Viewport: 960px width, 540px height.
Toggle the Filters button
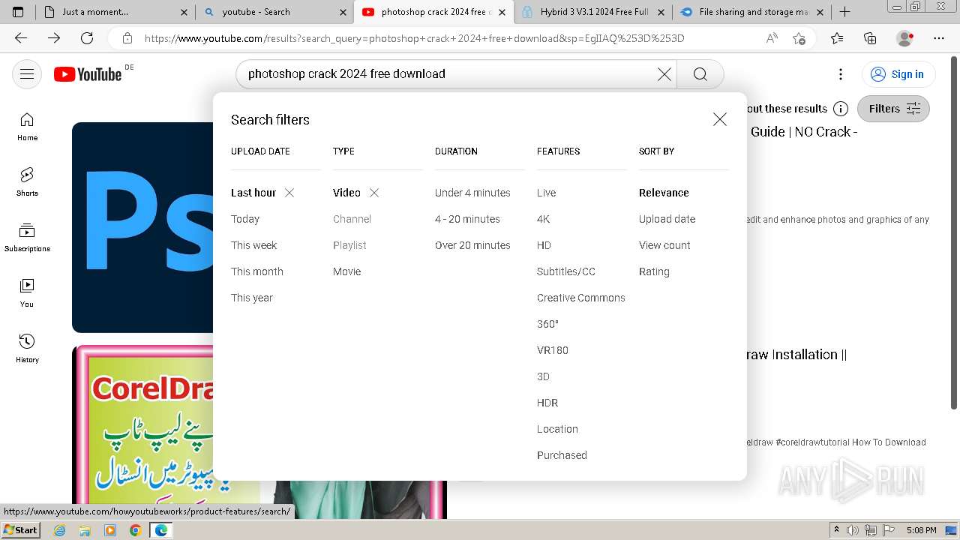tap(893, 109)
